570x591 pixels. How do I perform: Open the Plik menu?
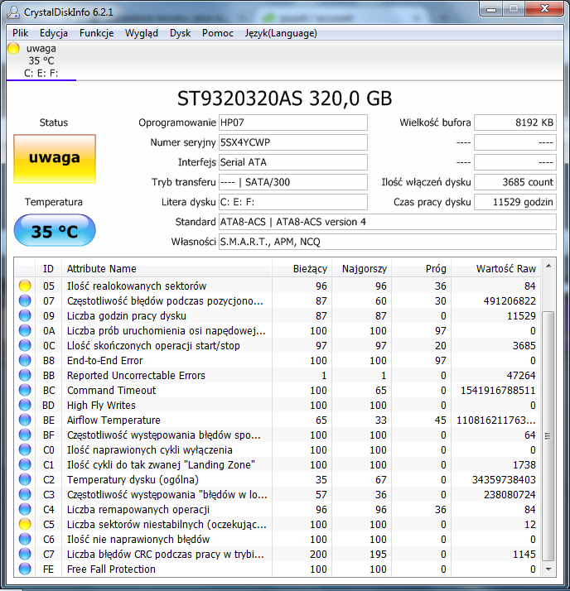click(x=20, y=33)
